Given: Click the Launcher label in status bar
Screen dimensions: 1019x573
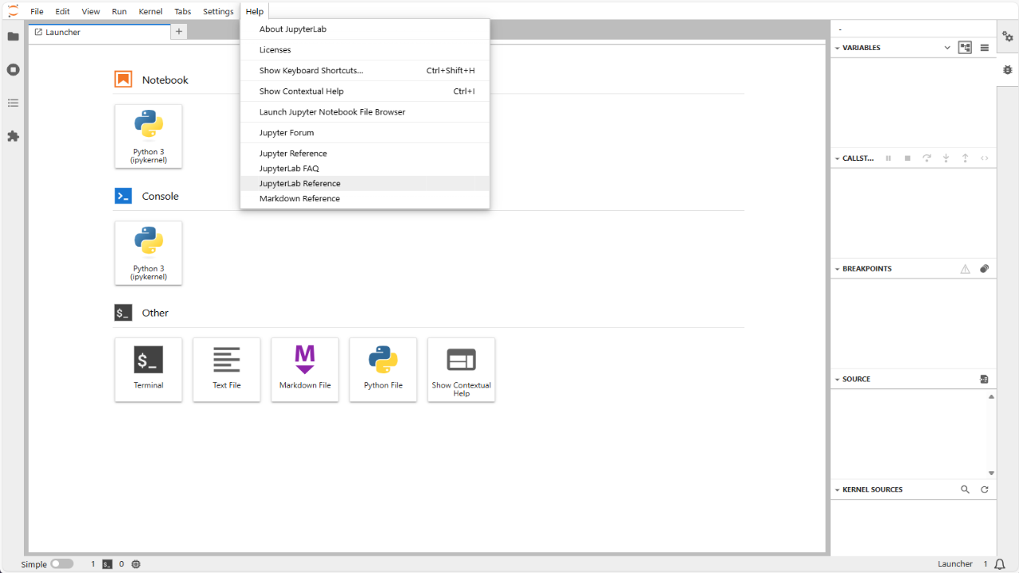Looking at the screenshot, I should (955, 564).
